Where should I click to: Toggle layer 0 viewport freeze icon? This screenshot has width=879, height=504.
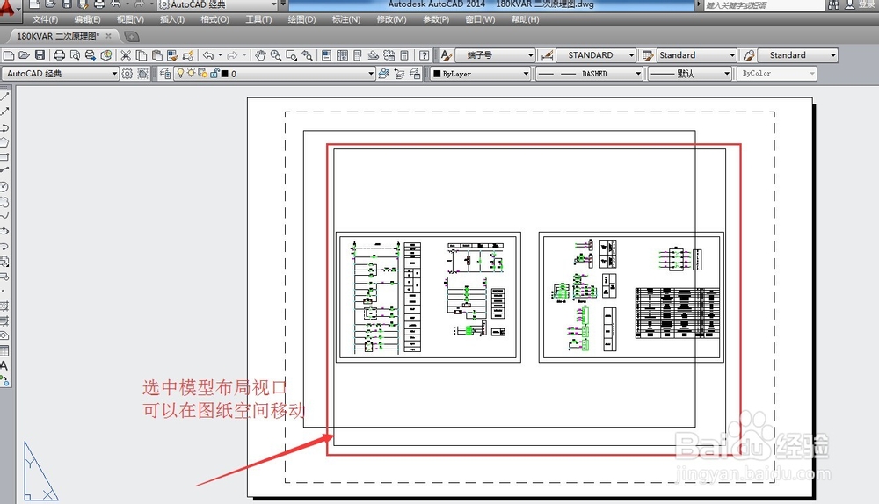(203, 74)
